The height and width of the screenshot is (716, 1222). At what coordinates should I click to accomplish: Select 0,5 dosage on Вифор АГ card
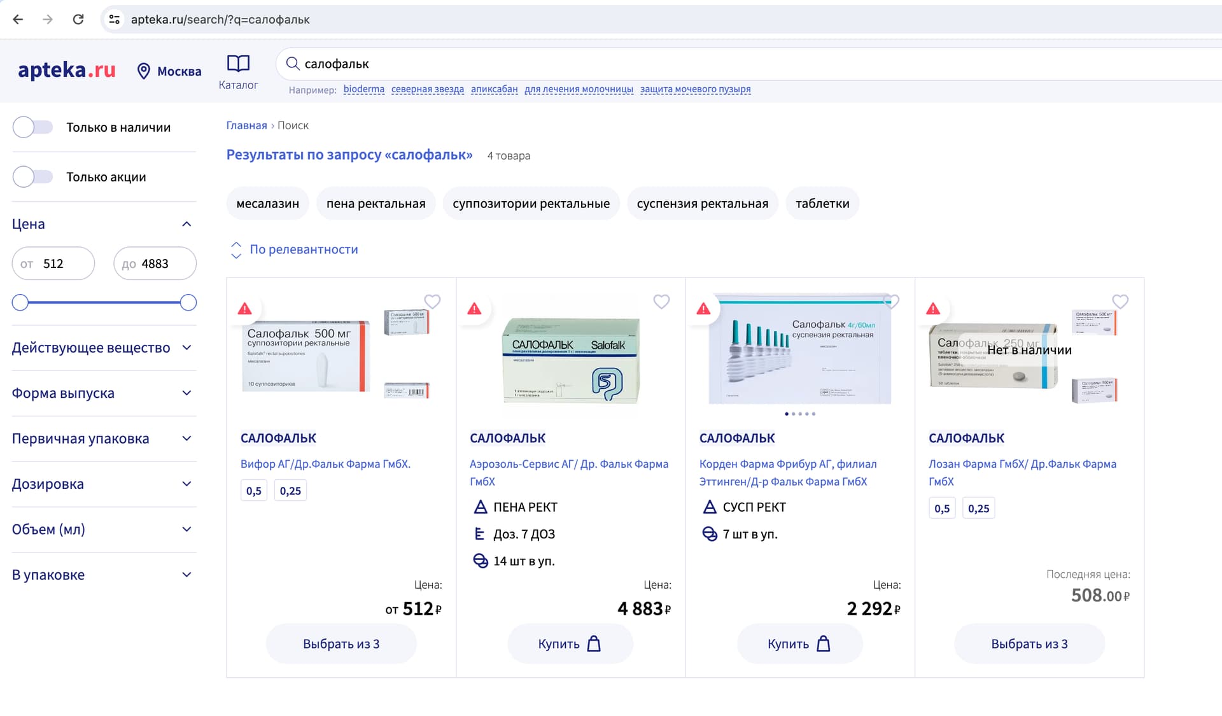254,491
